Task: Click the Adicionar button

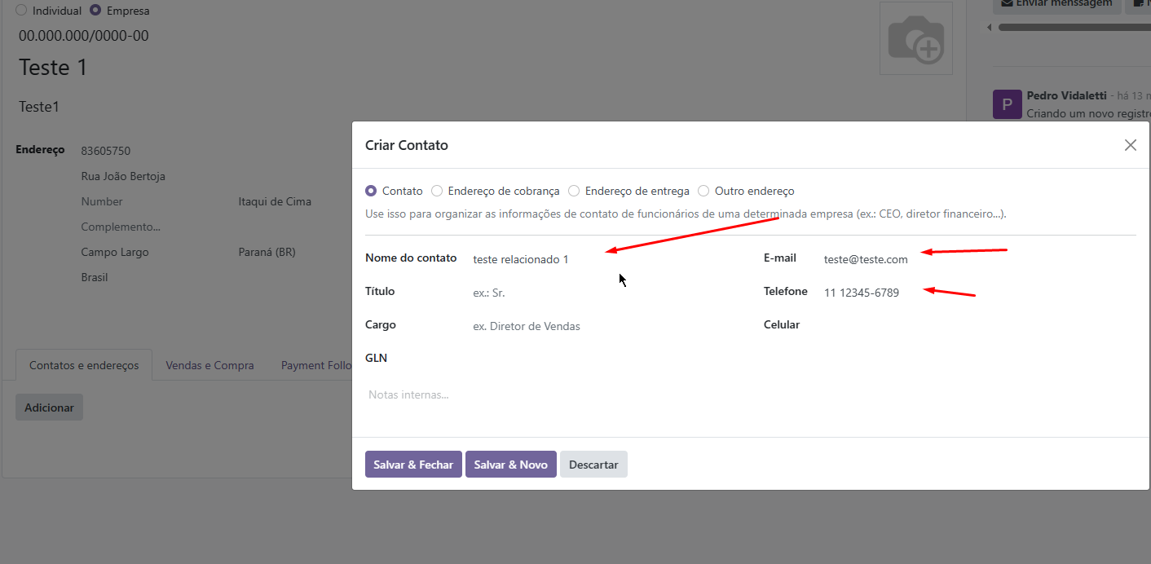Action: pos(49,408)
